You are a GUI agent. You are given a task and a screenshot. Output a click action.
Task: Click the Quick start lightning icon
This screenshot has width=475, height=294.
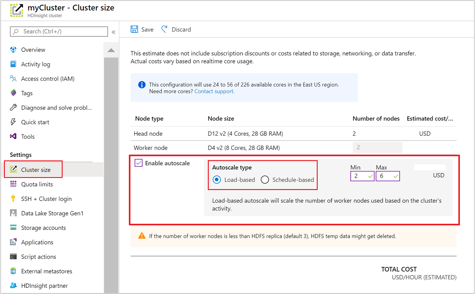13,122
